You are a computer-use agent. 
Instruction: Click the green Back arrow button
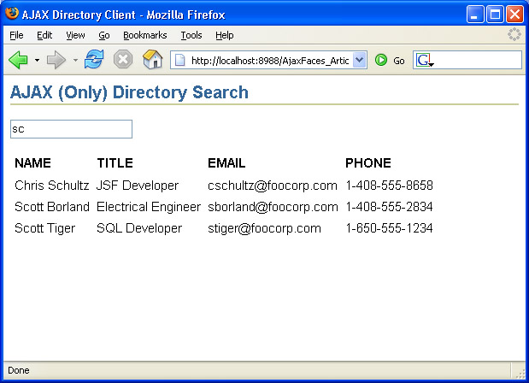pos(18,61)
